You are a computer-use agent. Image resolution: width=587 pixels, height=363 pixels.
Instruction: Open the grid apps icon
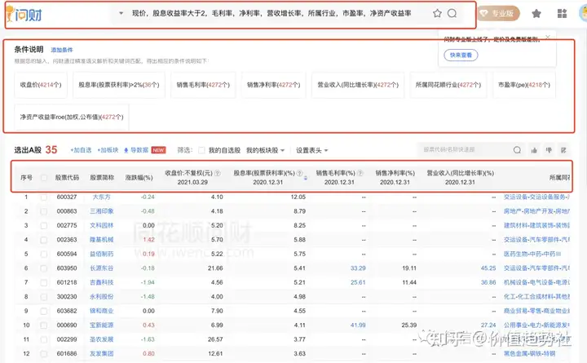pyautogui.click(x=562, y=14)
